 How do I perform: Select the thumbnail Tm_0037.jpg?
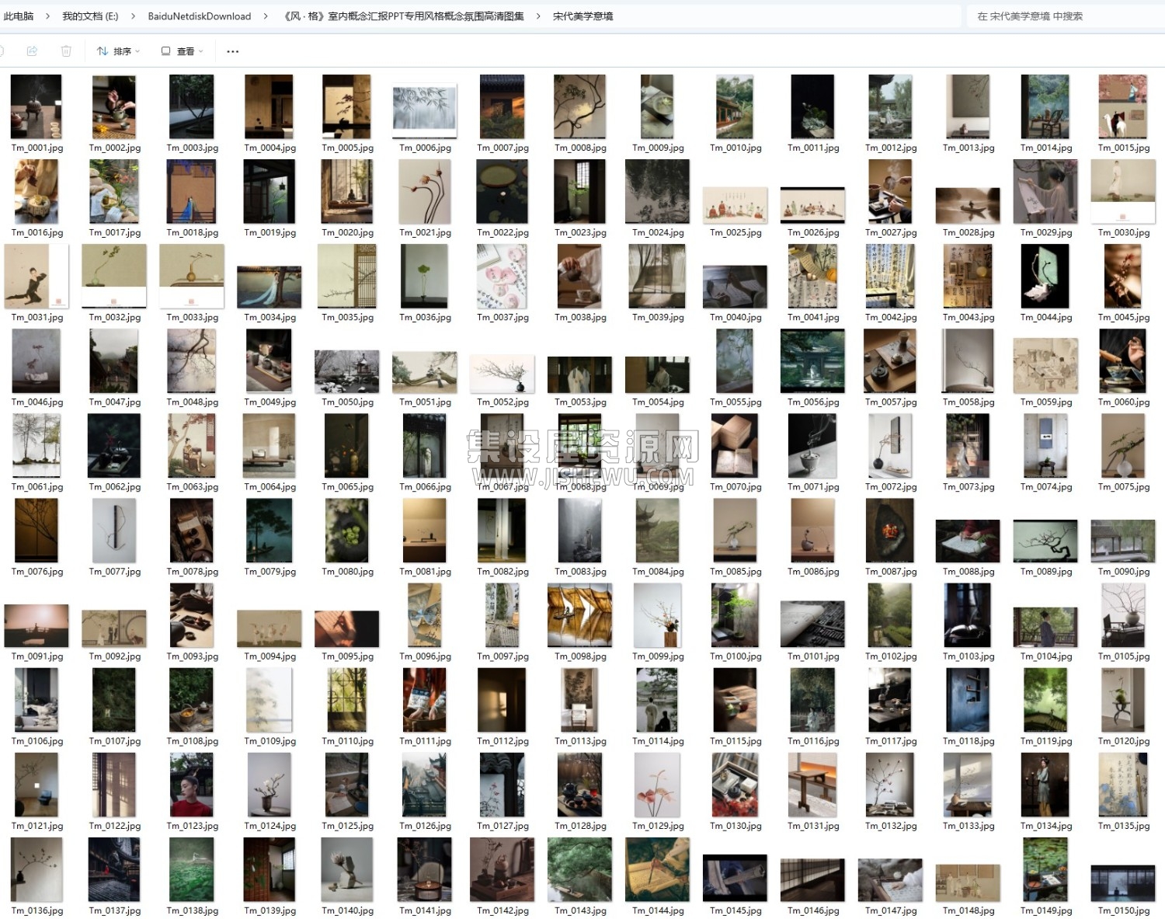[x=503, y=283]
